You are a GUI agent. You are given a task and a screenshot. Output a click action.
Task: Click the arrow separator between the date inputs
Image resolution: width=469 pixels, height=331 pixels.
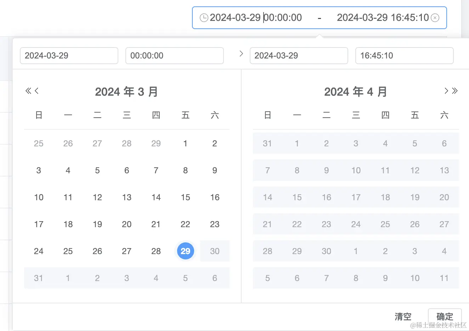point(241,53)
